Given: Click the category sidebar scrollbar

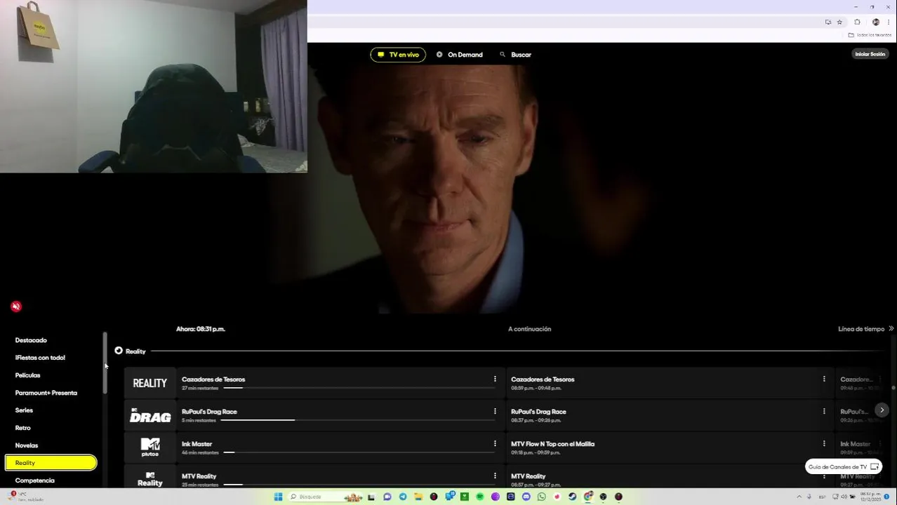Looking at the screenshot, I should [x=105, y=363].
